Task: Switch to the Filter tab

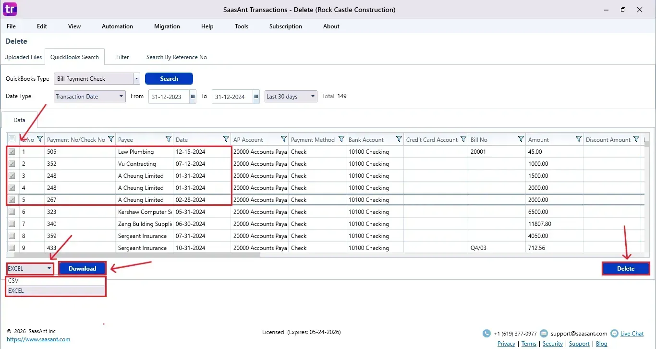Action: (x=122, y=57)
